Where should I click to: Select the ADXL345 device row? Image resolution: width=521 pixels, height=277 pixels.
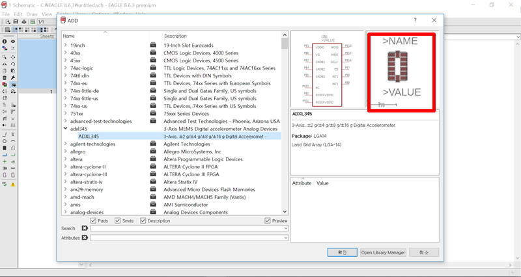pos(171,137)
